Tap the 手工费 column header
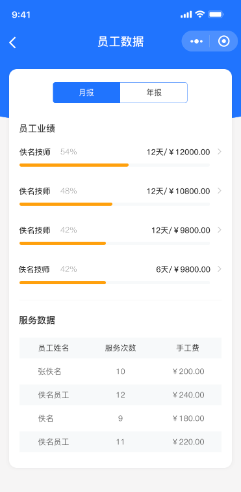 [188, 348]
